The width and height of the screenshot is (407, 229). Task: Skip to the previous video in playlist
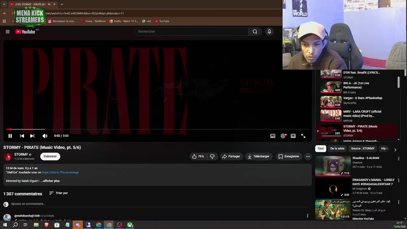tap(22, 136)
